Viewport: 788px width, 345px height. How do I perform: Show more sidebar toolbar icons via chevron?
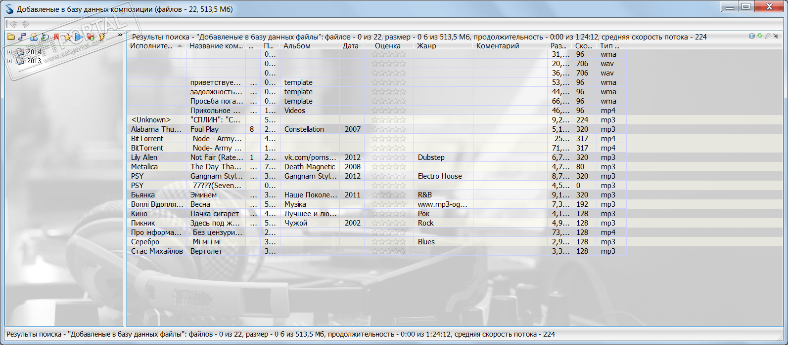[120, 35]
